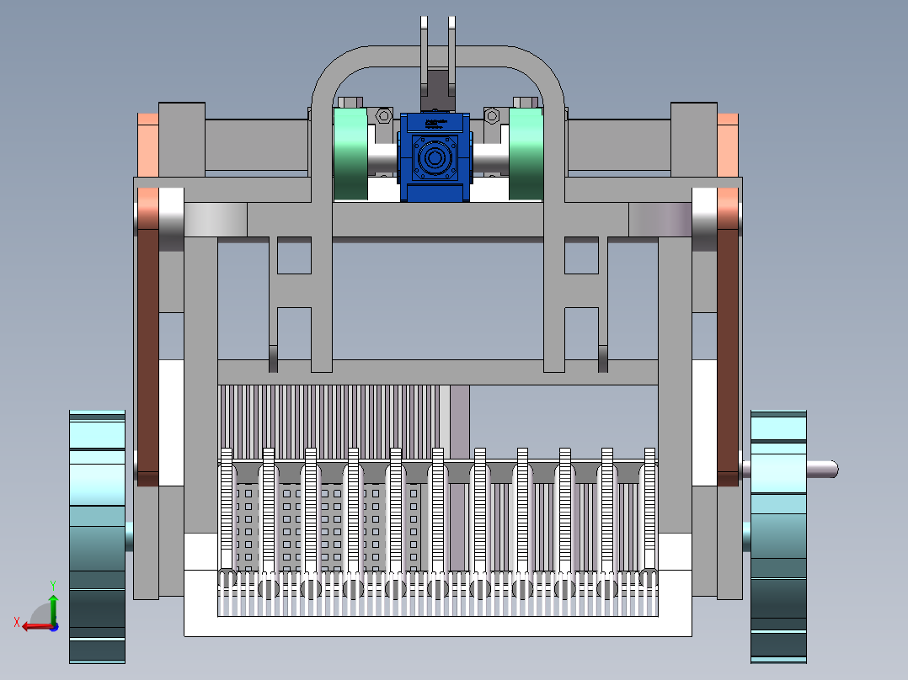Viewport: 908px width, 680px height.
Task: Pick the hex nut left of the gearbox
Action: pos(383,116)
